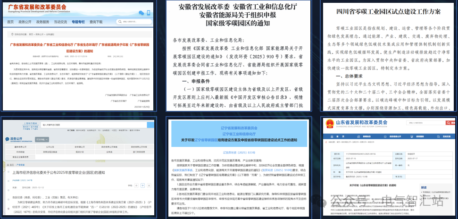Focus the Guangdong site search input field
The image size is (458, 219).
[134, 22]
